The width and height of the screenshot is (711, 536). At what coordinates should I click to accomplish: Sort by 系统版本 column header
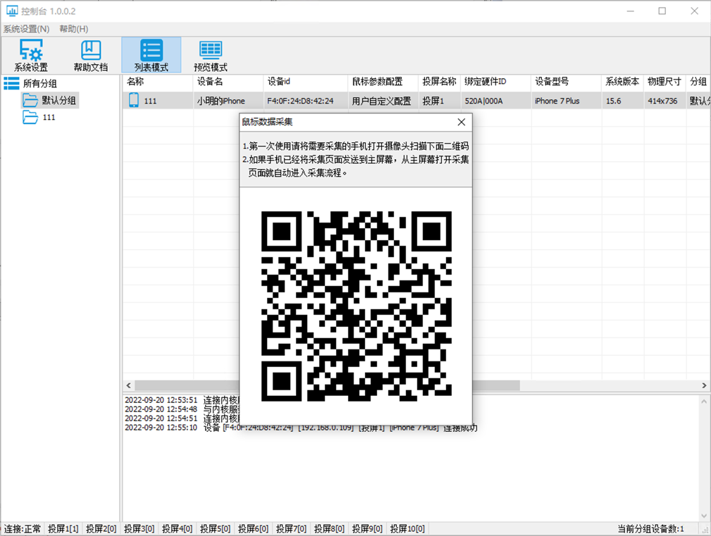tap(623, 82)
